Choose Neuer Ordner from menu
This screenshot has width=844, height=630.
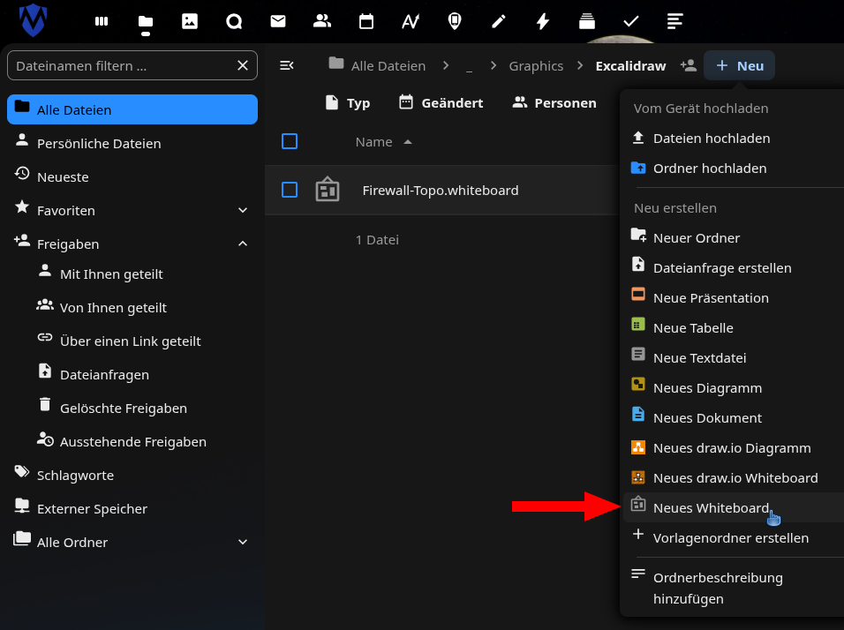coord(733,238)
